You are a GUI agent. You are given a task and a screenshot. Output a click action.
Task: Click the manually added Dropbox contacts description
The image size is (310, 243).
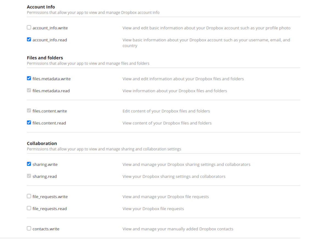coord(178,229)
